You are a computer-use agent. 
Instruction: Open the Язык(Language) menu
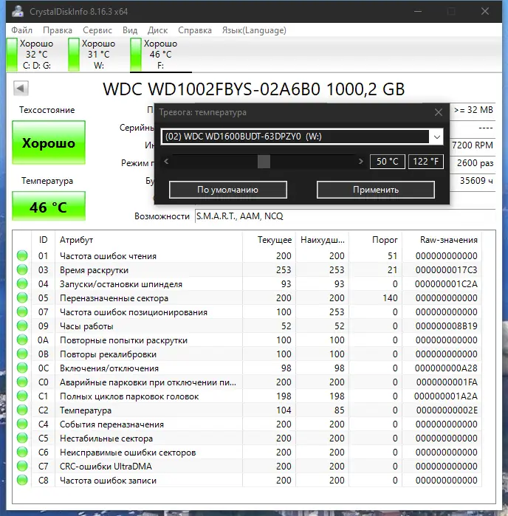click(254, 30)
